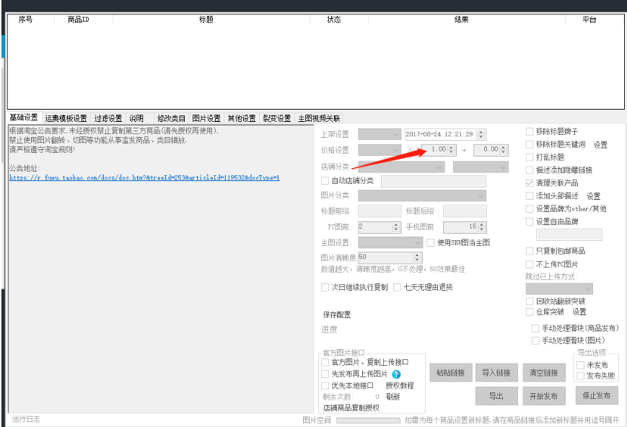Viewport: 627px width, 427px height.
Task: Enable 手动处理滑块(商品发布) checkbox
Action: [535, 328]
